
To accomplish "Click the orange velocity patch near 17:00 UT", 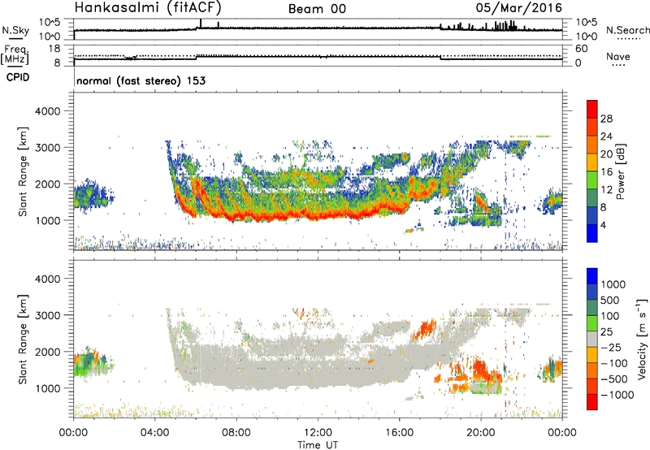I will point(425,329).
